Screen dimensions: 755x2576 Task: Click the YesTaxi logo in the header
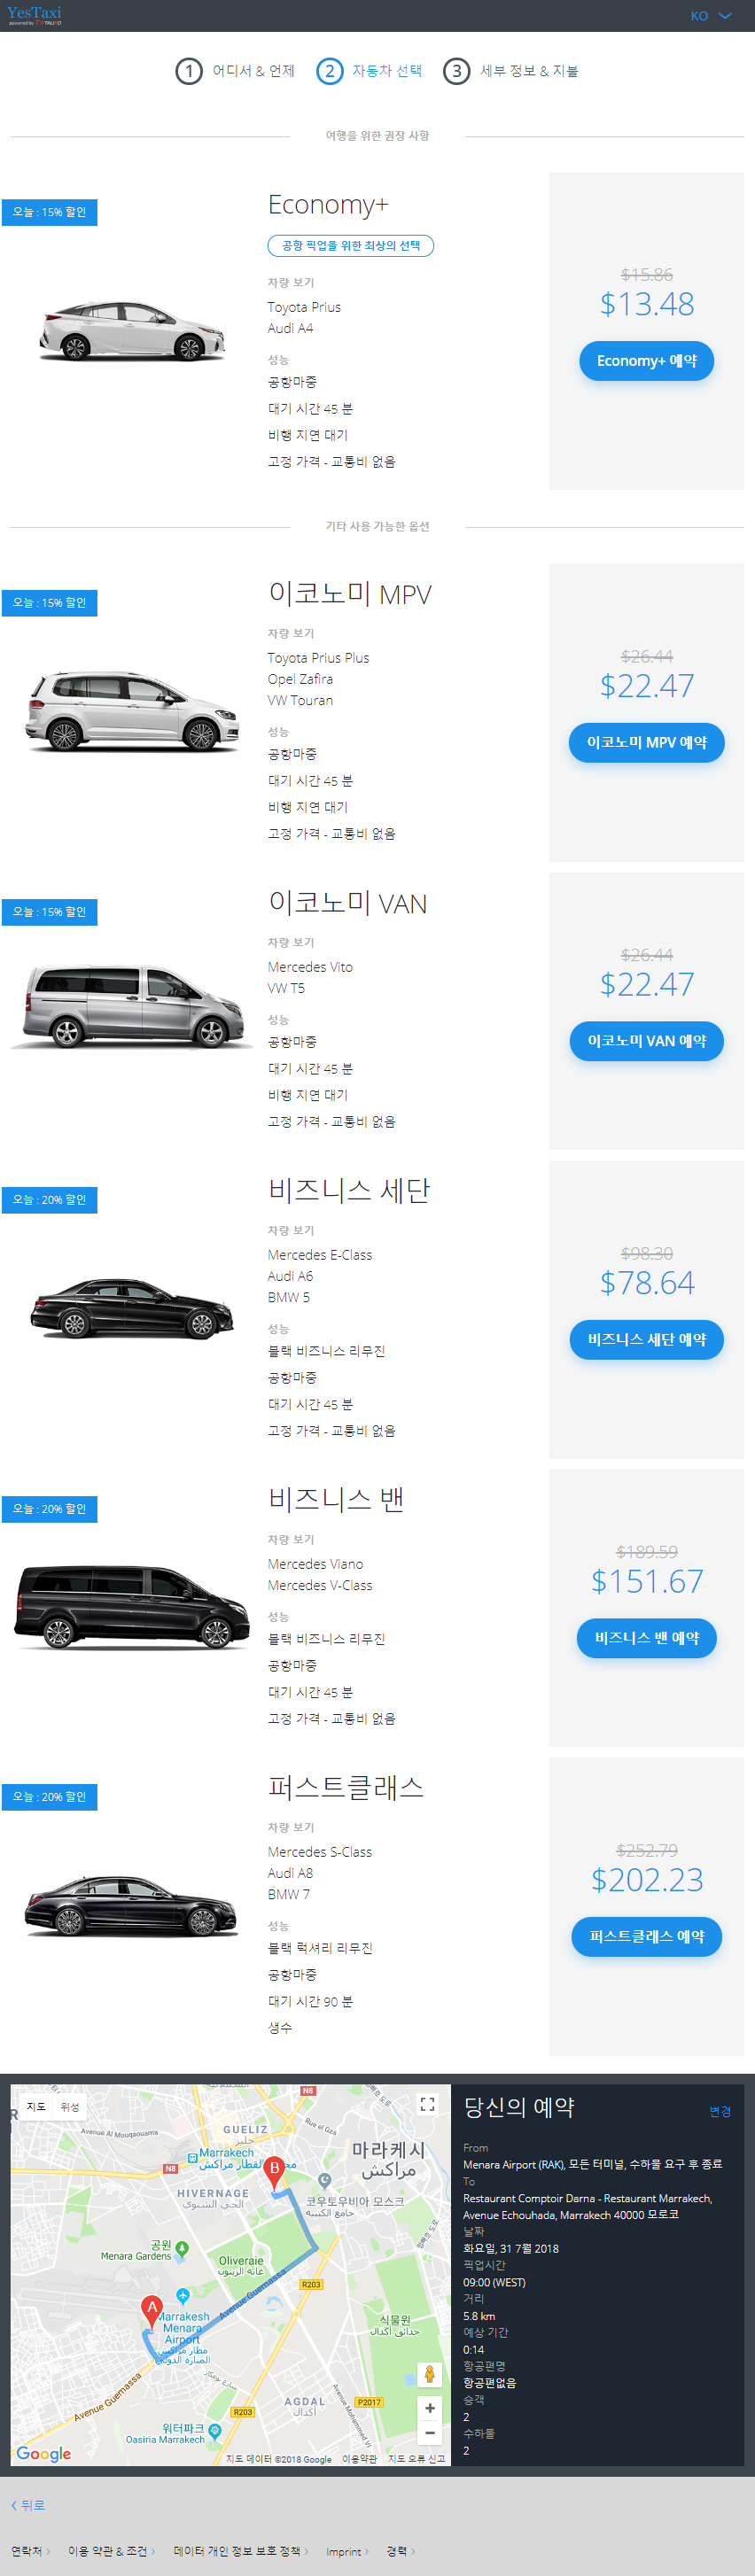pyautogui.click(x=34, y=15)
